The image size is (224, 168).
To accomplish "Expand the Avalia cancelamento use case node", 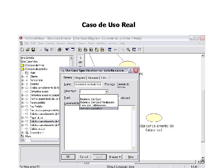I will point(22,88).
